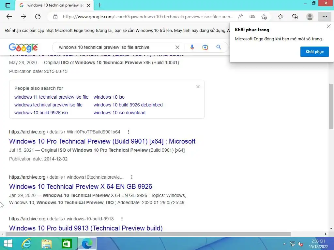Open Collections icon

295,17
